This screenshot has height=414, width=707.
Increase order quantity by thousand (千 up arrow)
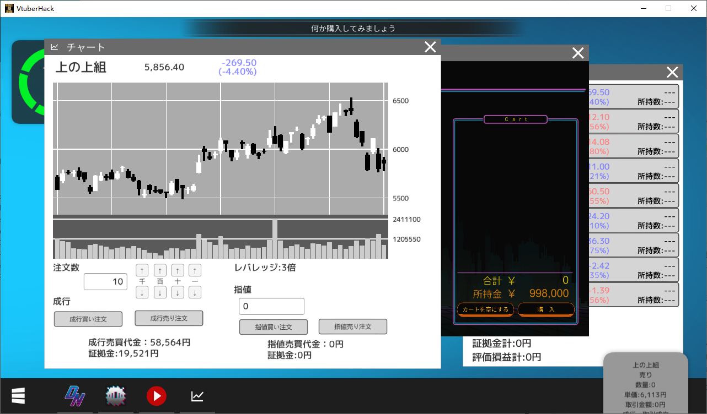(x=142, y=270)
